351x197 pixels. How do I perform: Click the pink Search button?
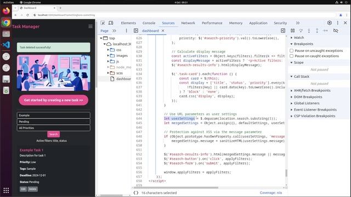(54, 134)
